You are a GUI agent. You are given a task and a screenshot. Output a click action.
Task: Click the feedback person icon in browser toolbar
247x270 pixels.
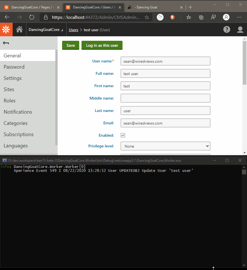click(213, 17)
